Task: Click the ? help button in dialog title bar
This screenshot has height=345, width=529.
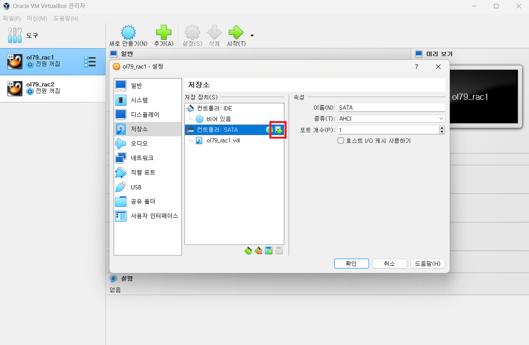Action: pyautogui.click(x=417, y=67)
